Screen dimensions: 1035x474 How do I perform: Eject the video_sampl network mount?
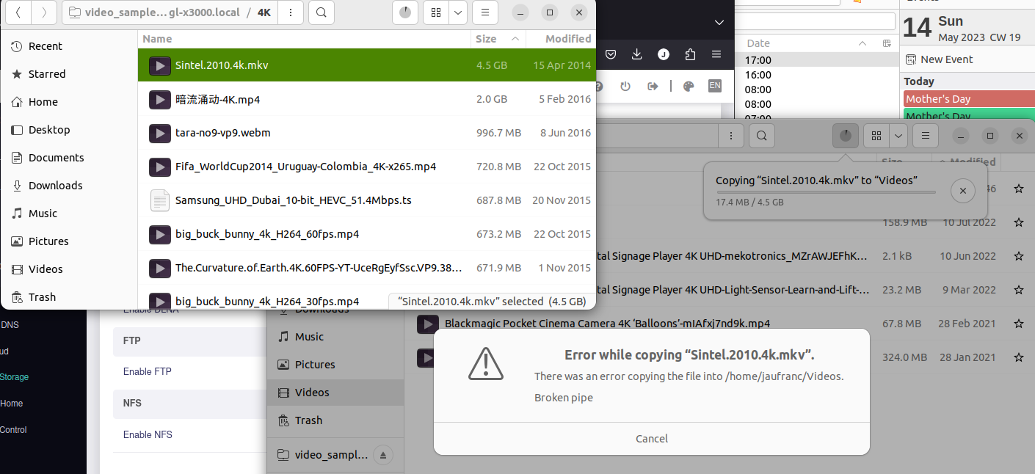tap(382, 455)
